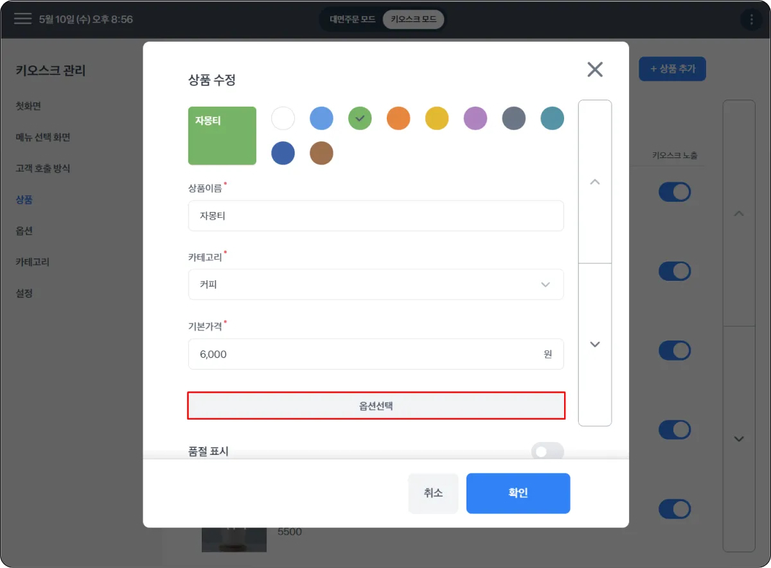Switch to 대면주문 모드
This screenshot has height=568, width=771.
352,19
